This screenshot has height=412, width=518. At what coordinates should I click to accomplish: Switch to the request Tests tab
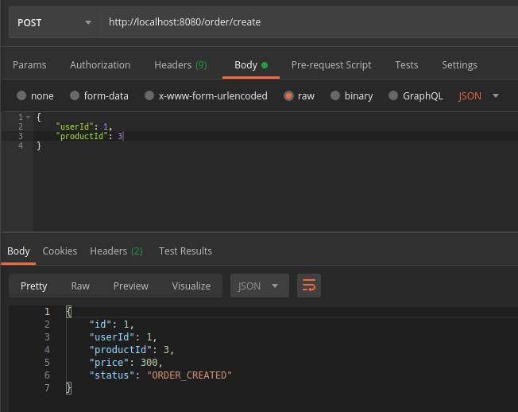[406, 65]
